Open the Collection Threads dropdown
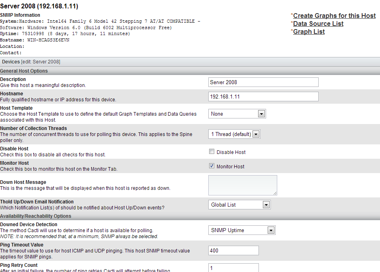This screenshot has height=272, width=380. (234, 134)
